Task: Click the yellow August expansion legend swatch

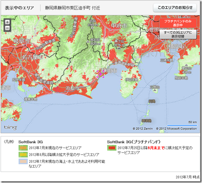Action: [23, 154]
